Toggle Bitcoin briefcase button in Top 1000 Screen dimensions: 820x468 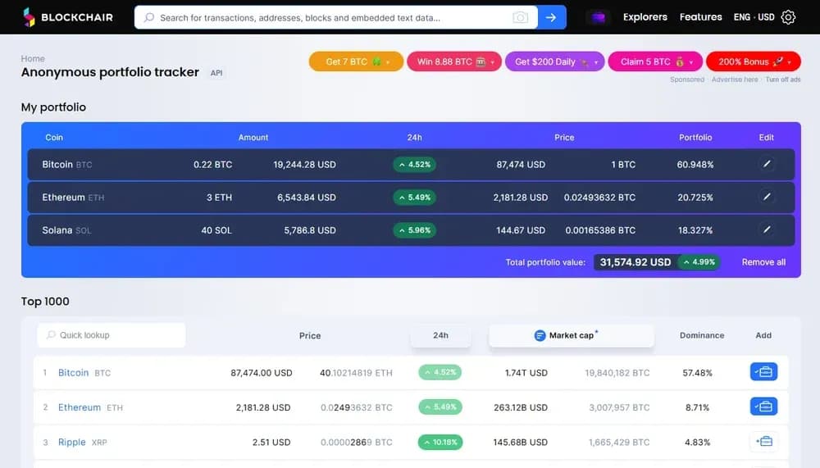coord(763,372)
